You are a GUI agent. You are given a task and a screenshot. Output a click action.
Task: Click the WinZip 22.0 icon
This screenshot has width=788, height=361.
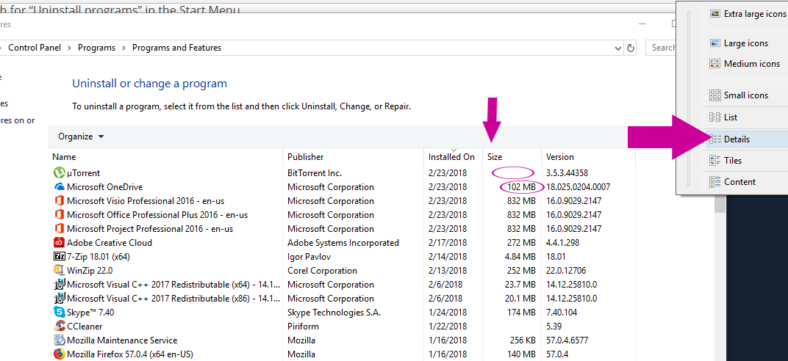60,271
